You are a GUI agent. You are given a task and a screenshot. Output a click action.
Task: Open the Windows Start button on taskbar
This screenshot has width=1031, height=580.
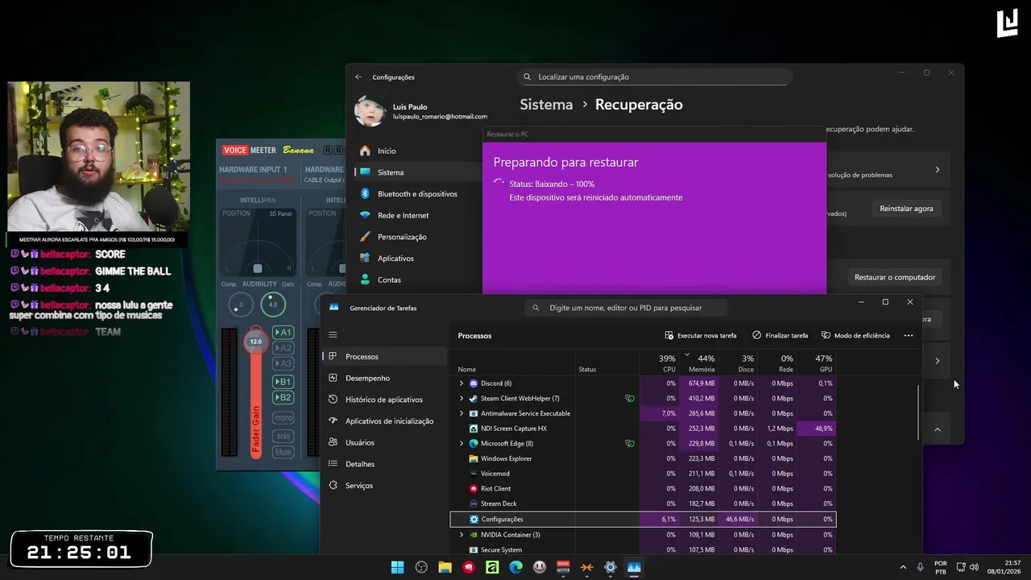pyautogui.click(x=397, y=567)
